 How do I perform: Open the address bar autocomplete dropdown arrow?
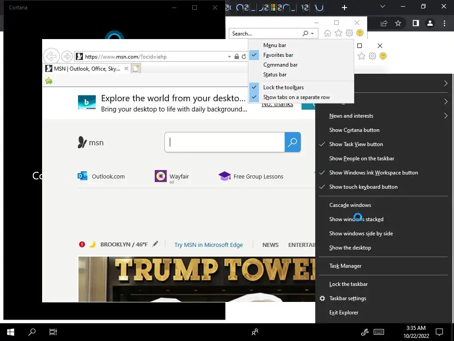point(229,57)
